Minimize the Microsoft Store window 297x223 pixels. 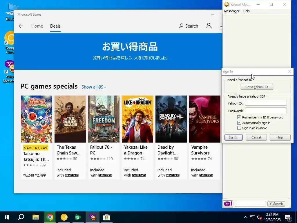click(213, 15)
